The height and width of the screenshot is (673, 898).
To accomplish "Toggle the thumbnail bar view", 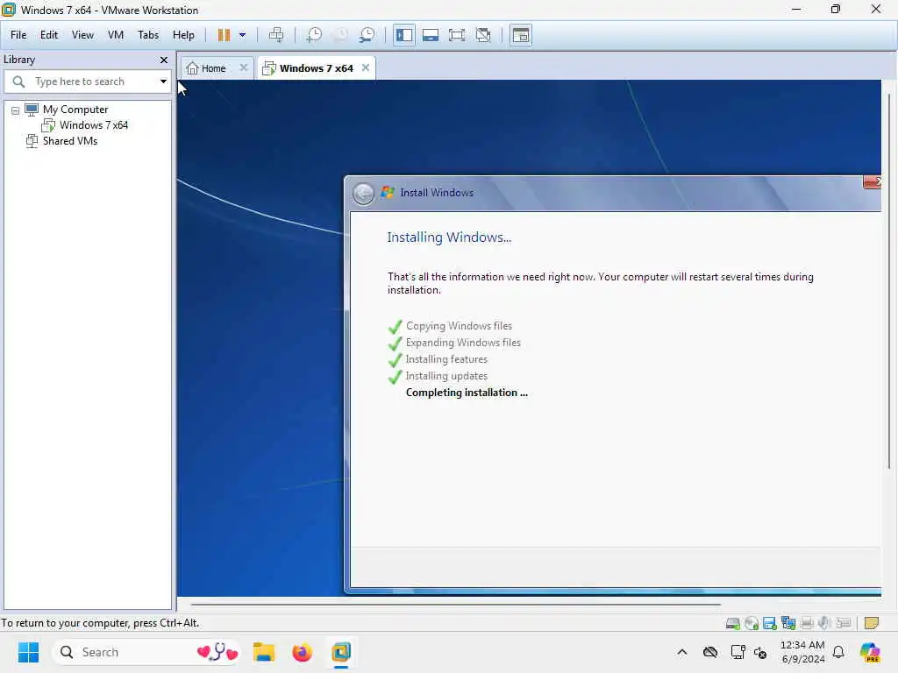I will (430, 35).
